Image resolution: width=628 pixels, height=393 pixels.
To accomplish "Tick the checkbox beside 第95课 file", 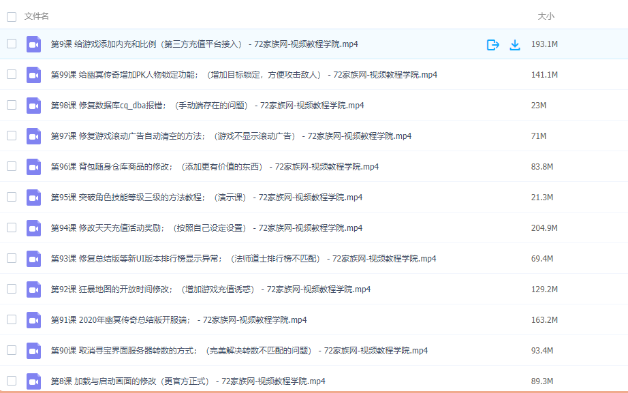I will pyautogui.click(x=12, y=197).
